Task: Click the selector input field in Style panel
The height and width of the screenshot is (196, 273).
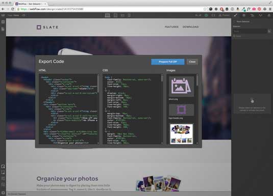Action: point(250,31)
